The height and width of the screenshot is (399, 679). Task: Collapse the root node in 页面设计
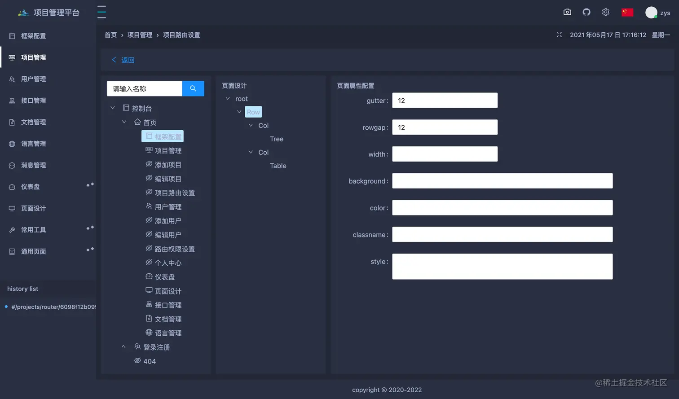coord(228,99)
